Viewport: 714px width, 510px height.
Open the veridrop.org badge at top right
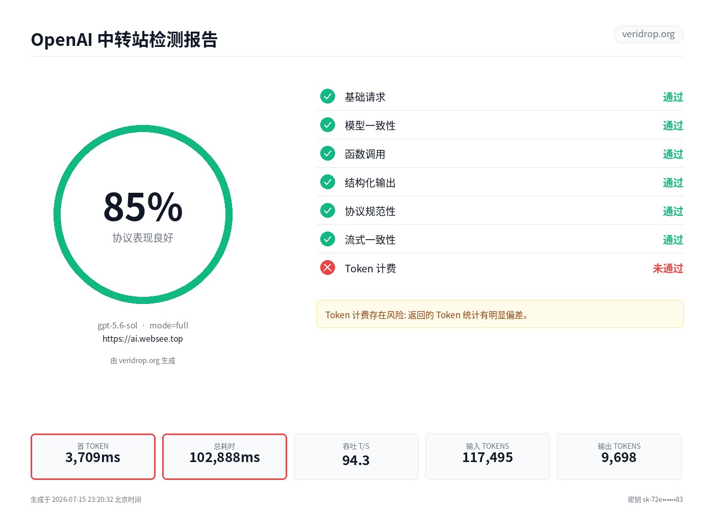(648, 34)
